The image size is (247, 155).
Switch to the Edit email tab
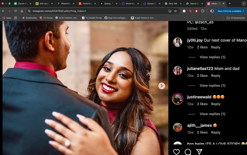click(44, 4)
